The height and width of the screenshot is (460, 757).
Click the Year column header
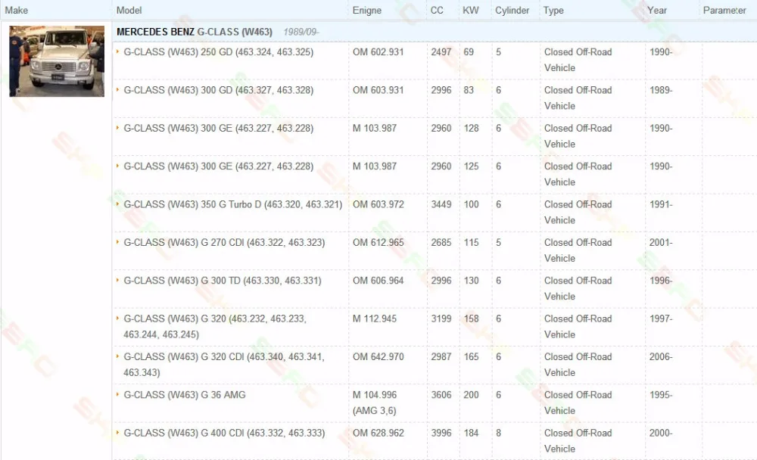(x=657, y=10)
